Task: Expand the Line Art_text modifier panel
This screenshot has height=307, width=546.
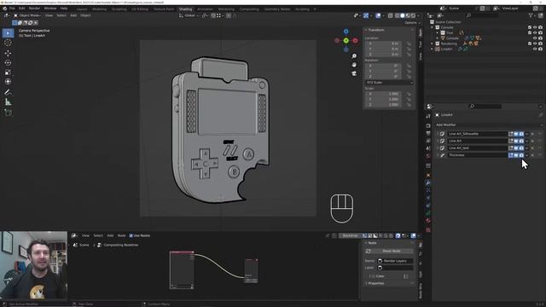Action: pos(438,148)
